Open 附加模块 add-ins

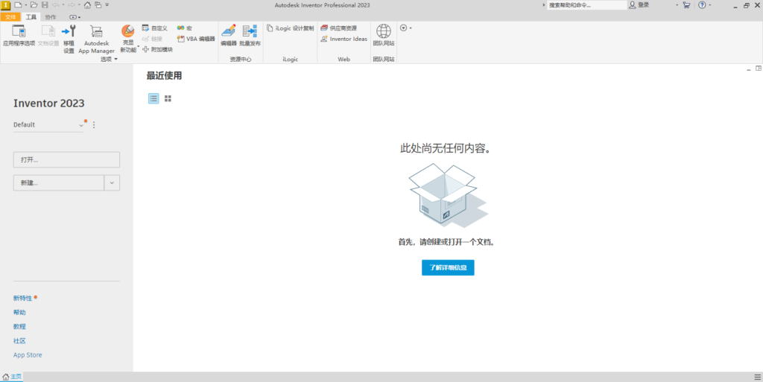pyautogui.click(x=157, y=50)
